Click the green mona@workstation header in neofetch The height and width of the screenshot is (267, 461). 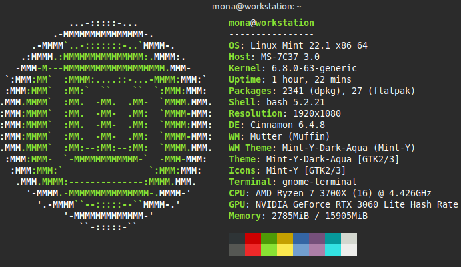pos(272,23)
